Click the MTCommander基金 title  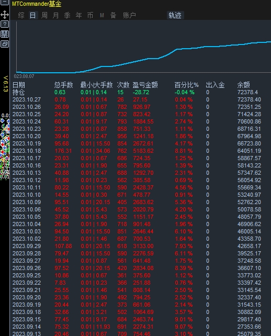coord(37,4)
